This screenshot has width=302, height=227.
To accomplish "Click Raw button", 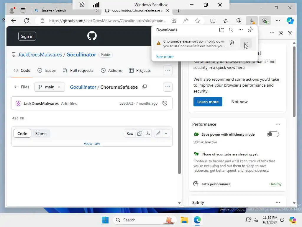I will coord(130,133).
